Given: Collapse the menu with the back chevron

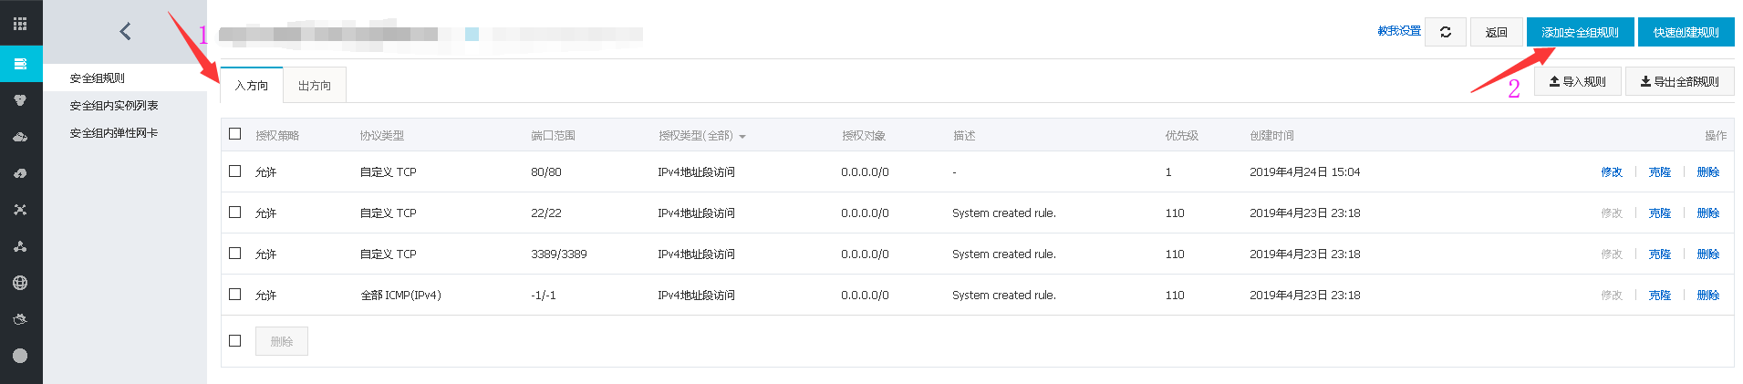Looking at the screenshot, I should click(x=125, y=31).
